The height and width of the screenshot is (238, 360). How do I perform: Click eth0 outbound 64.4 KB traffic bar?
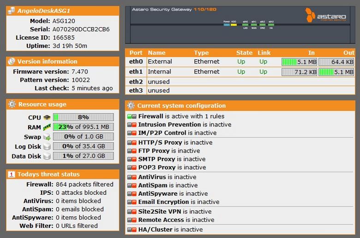(x=336, y=62)
